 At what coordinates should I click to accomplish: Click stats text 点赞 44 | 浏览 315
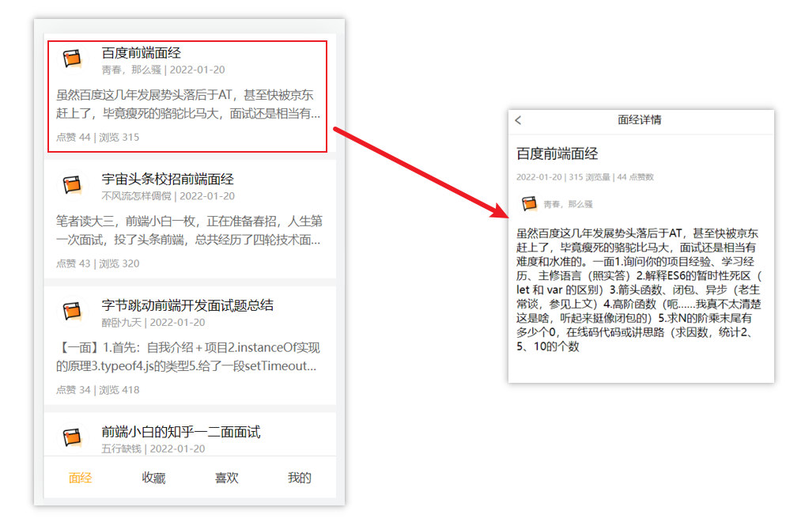[97, 137]
